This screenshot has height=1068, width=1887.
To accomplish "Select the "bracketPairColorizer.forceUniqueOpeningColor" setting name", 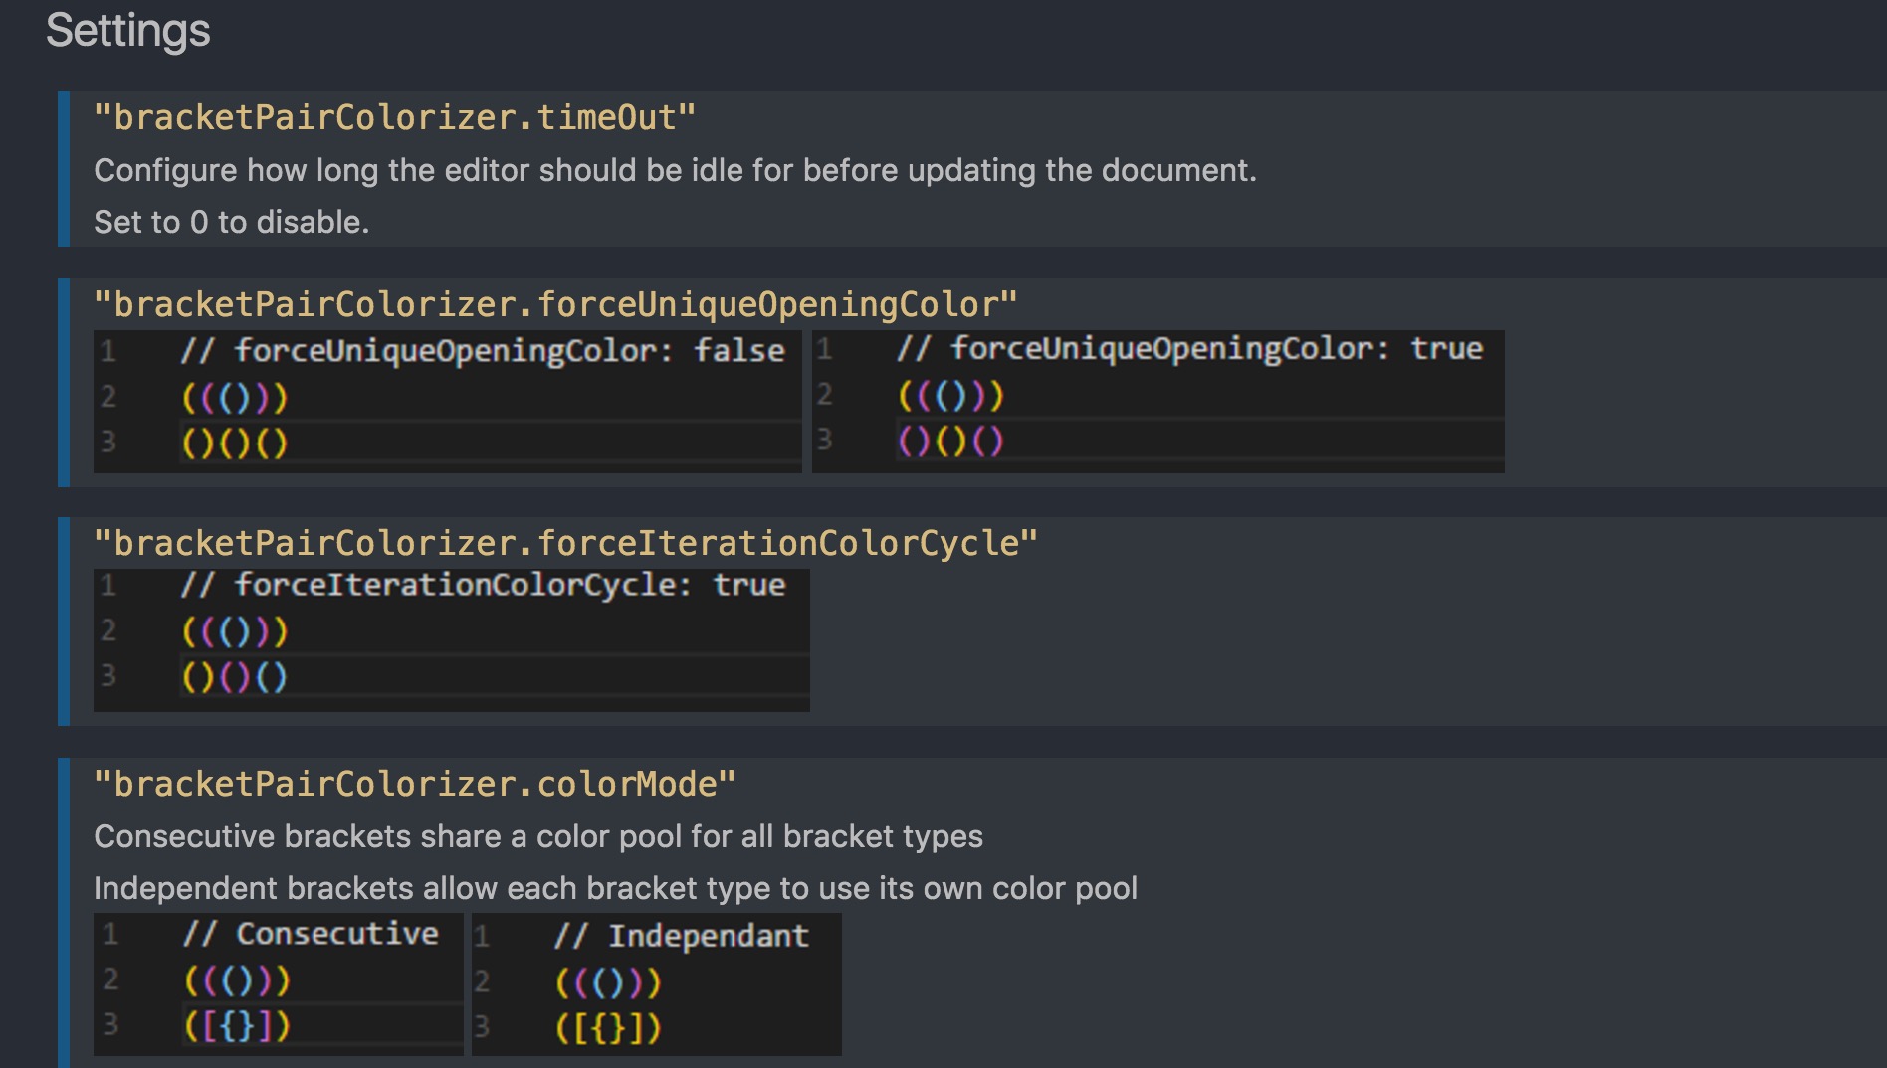I will click(555, 304).
